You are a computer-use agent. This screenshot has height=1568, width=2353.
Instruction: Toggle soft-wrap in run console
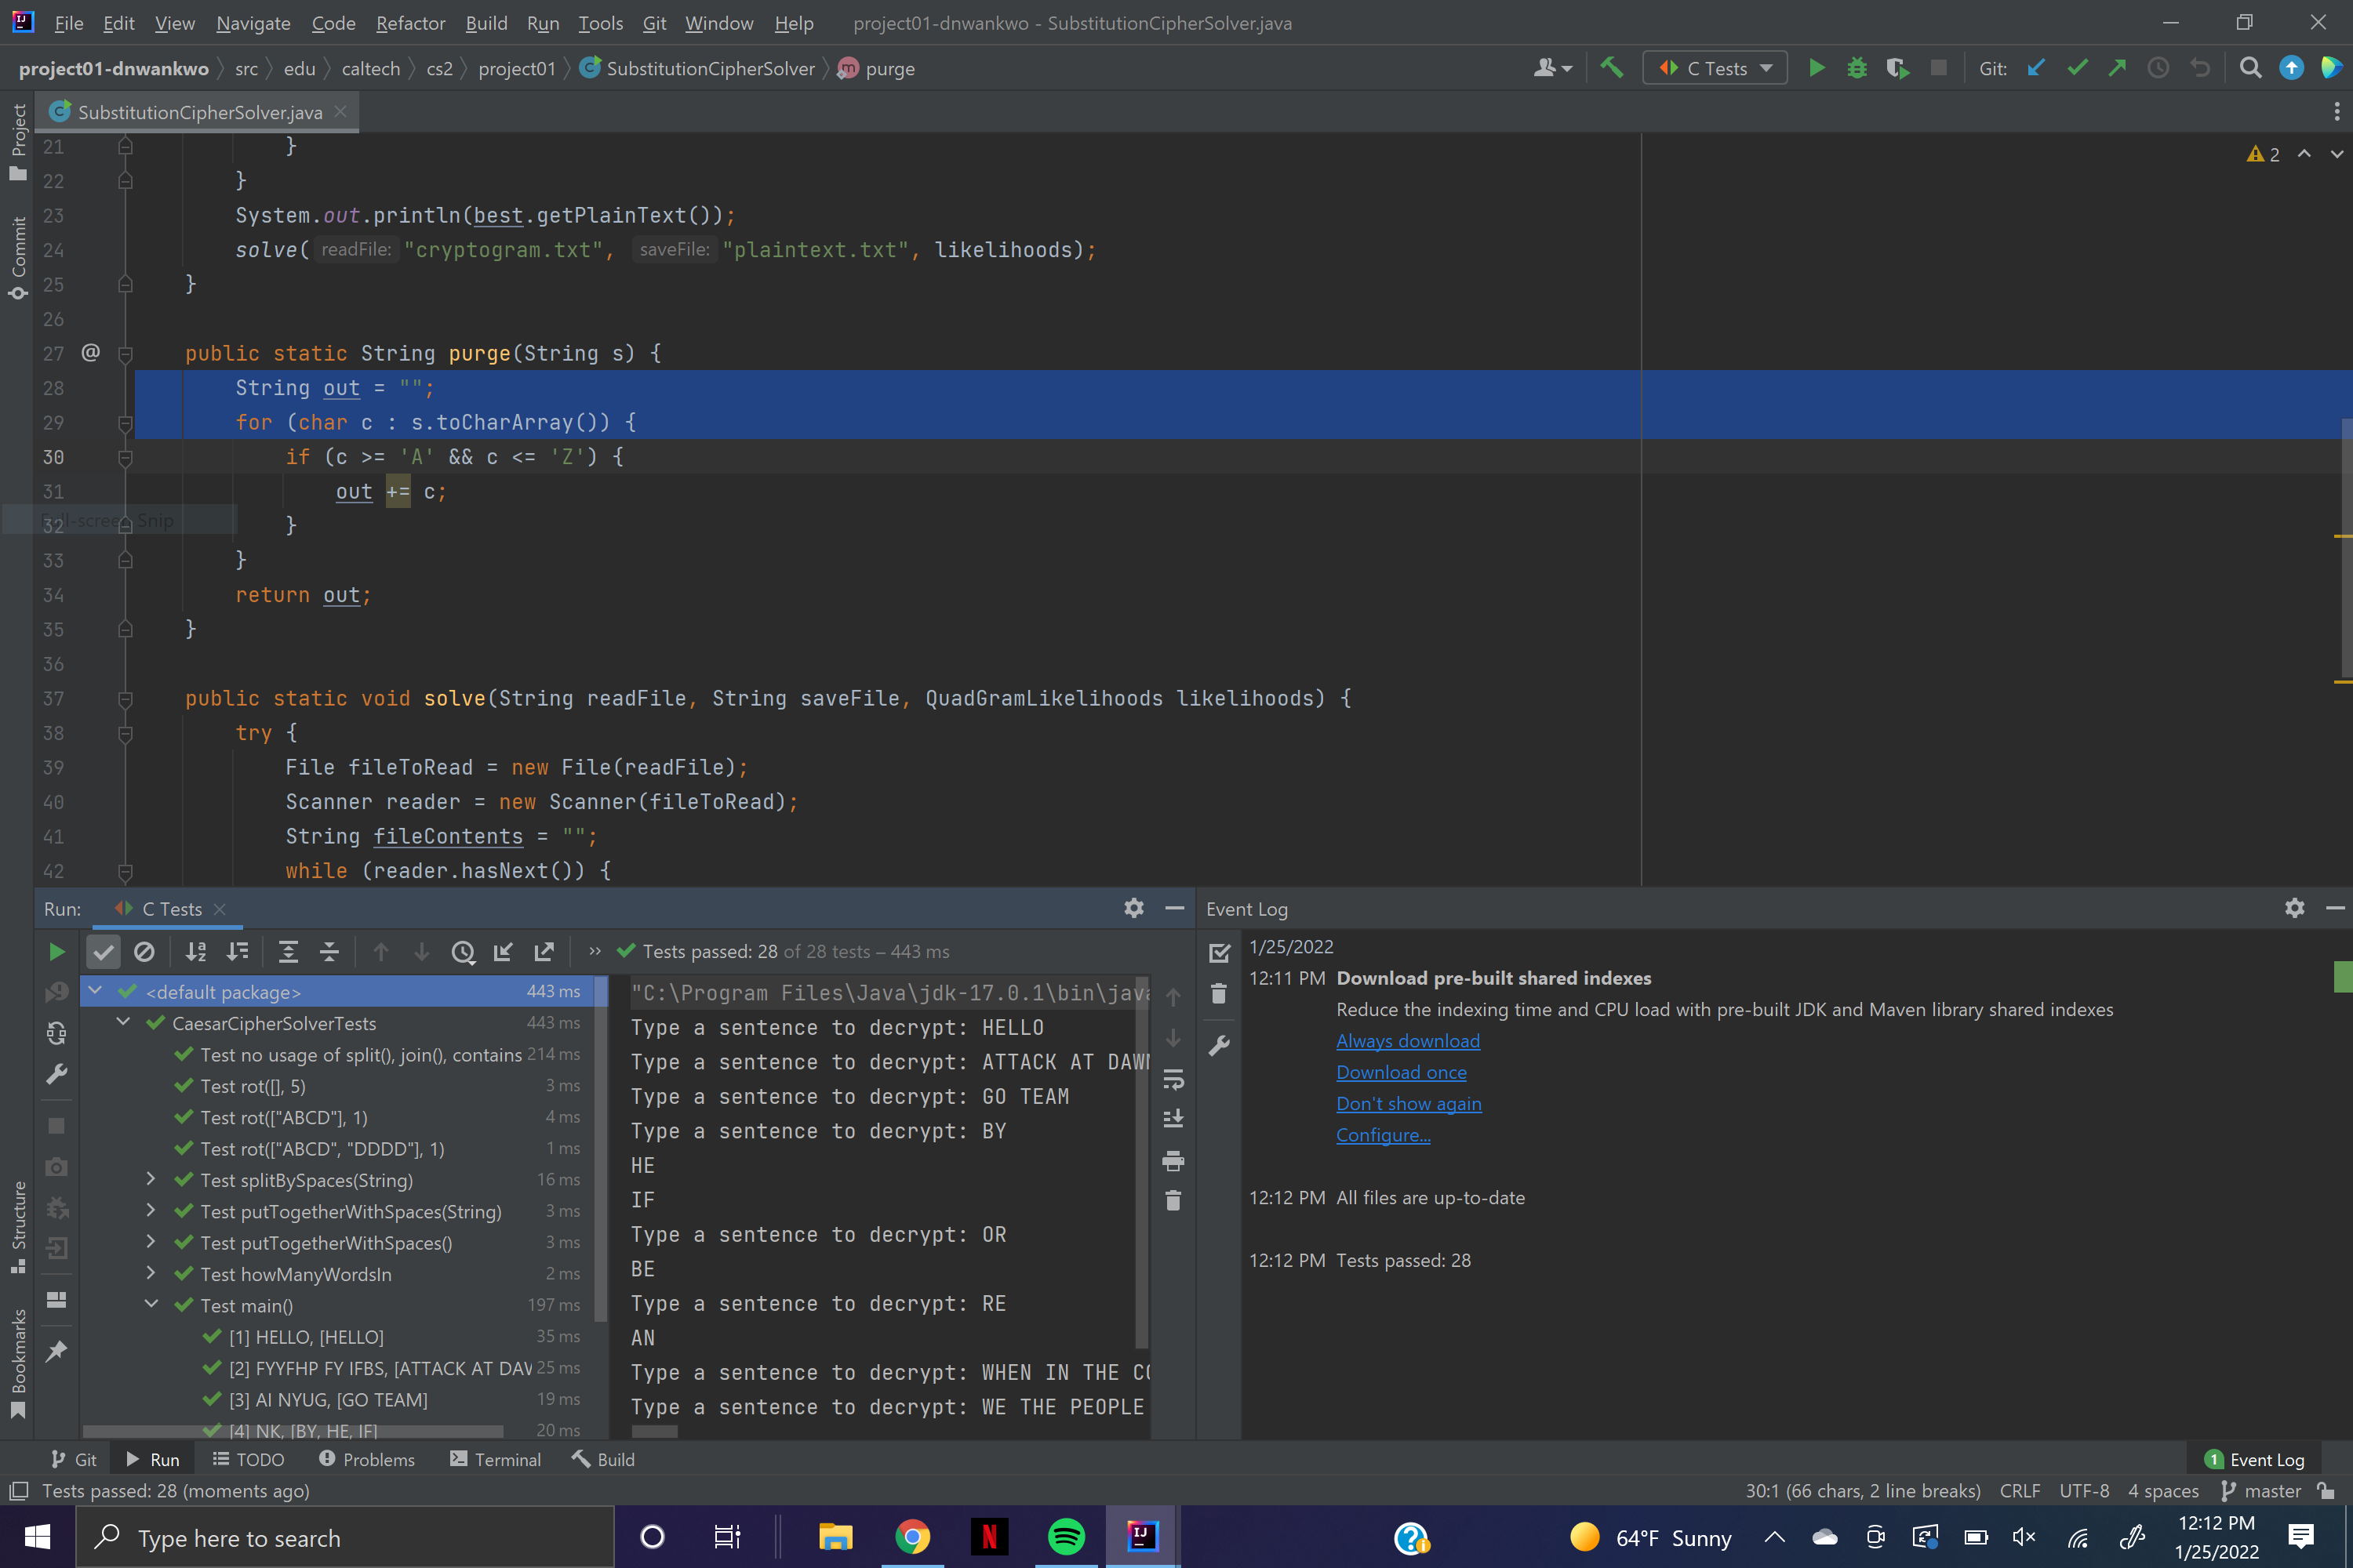coord(1173,1080)
